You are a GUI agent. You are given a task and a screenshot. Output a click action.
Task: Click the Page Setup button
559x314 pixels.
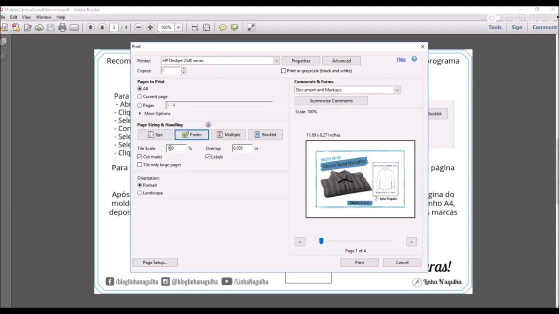155,263
